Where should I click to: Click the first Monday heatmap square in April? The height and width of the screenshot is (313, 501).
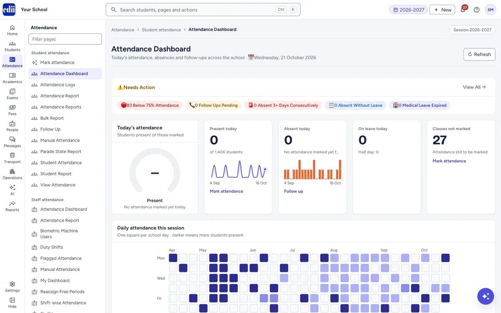(x=173, y=258)
